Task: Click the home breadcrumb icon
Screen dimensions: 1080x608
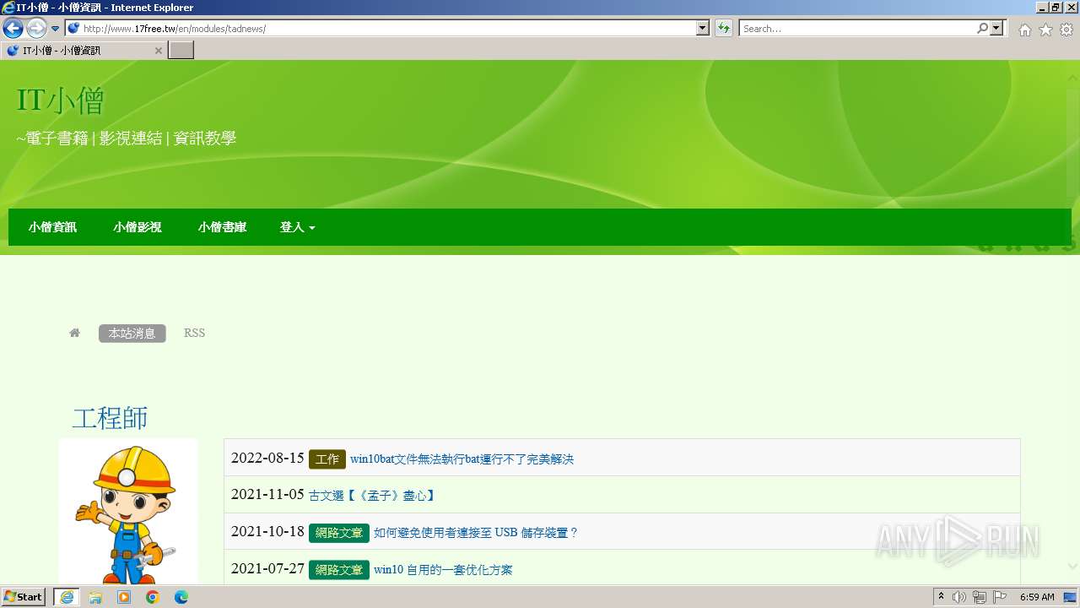Action: [x=74, y=333]
